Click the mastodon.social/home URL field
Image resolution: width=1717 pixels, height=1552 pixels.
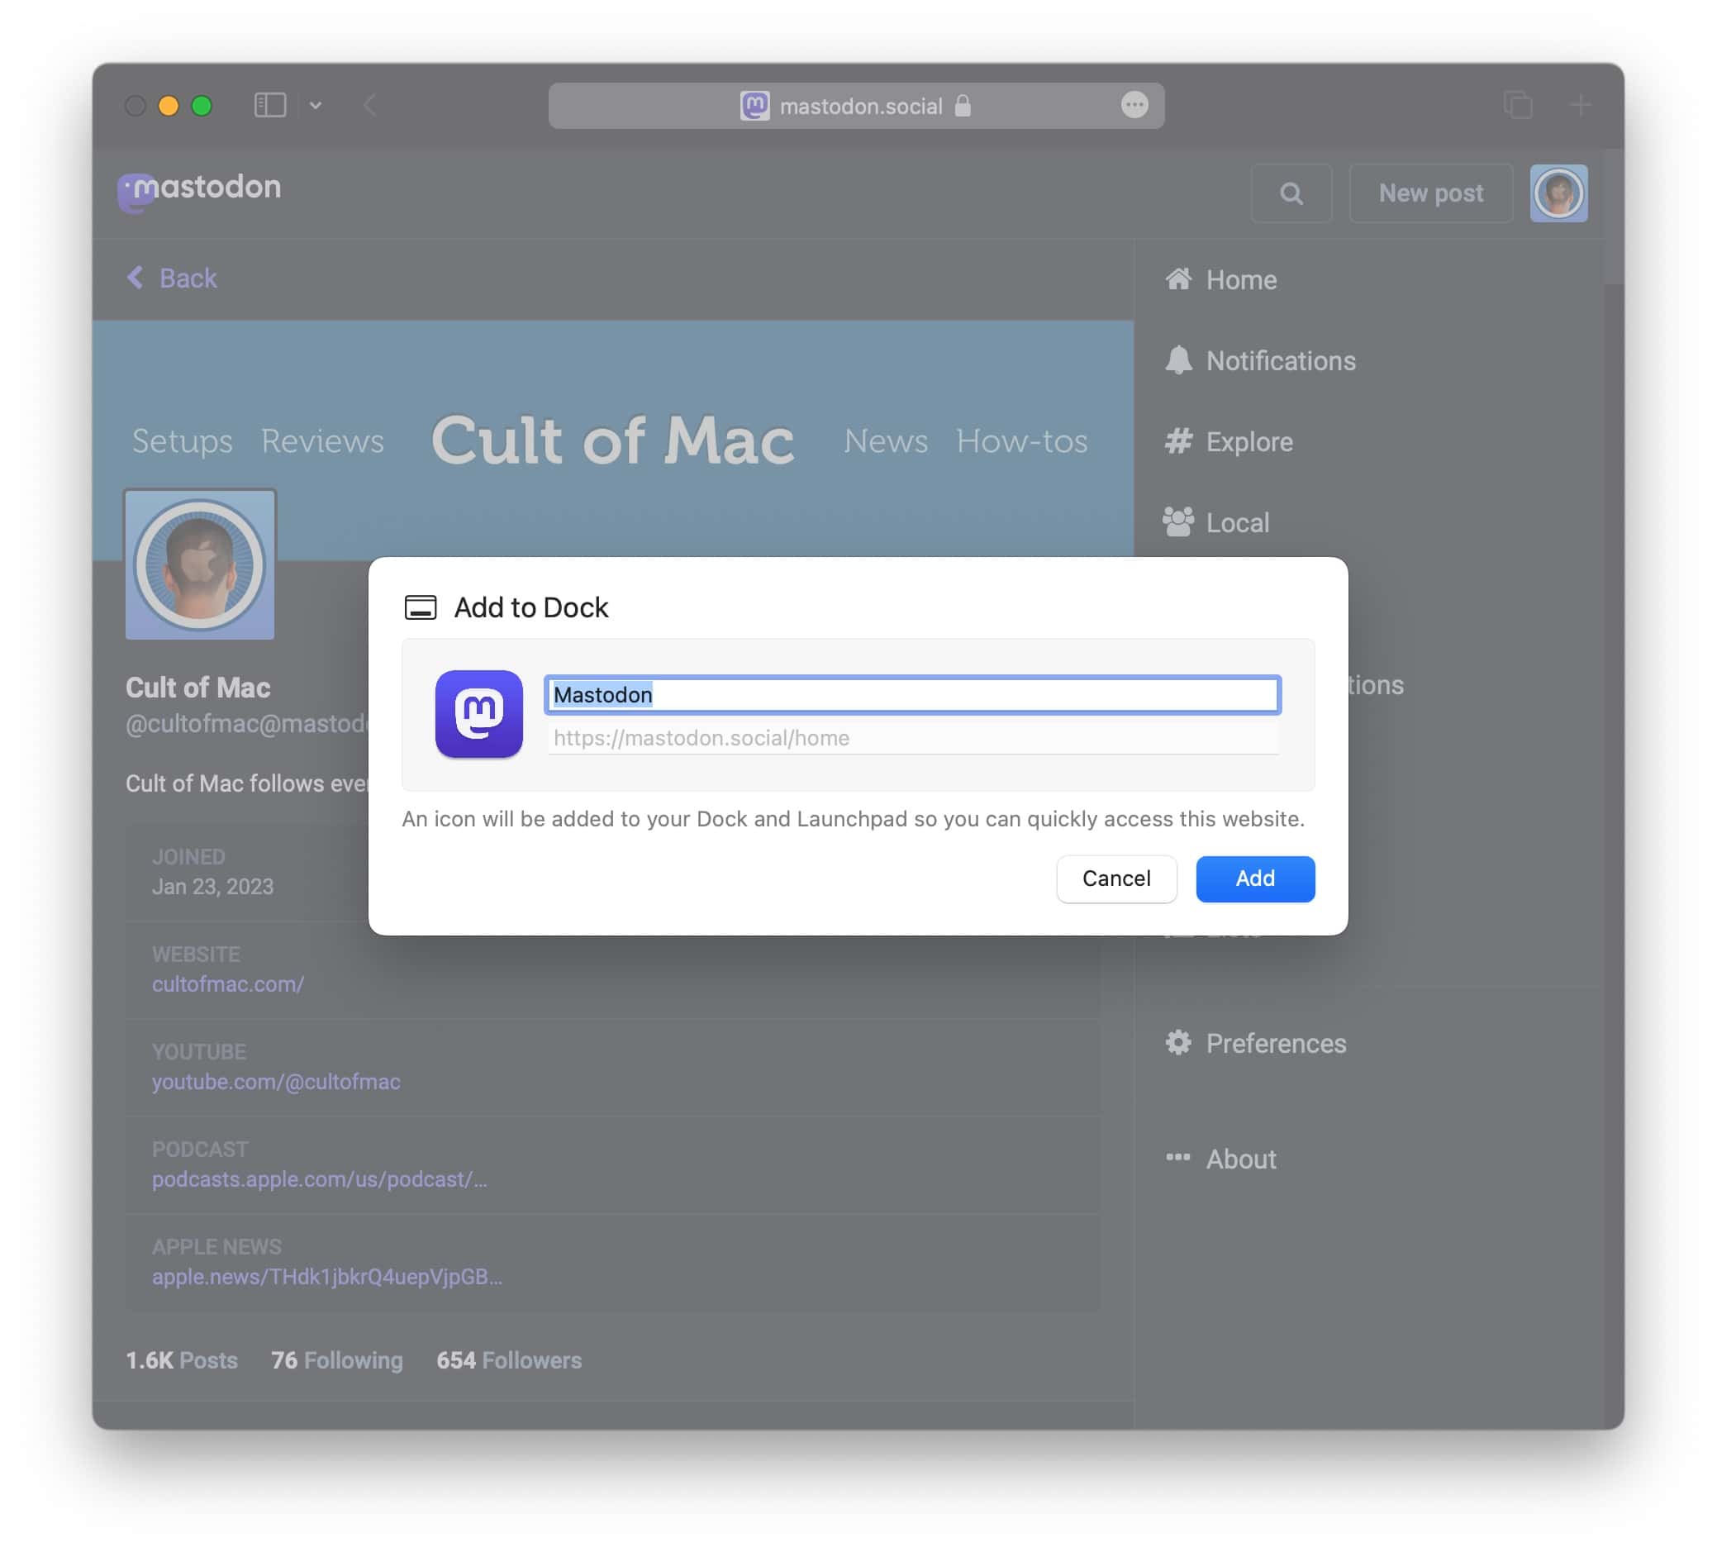pos(912,738)
